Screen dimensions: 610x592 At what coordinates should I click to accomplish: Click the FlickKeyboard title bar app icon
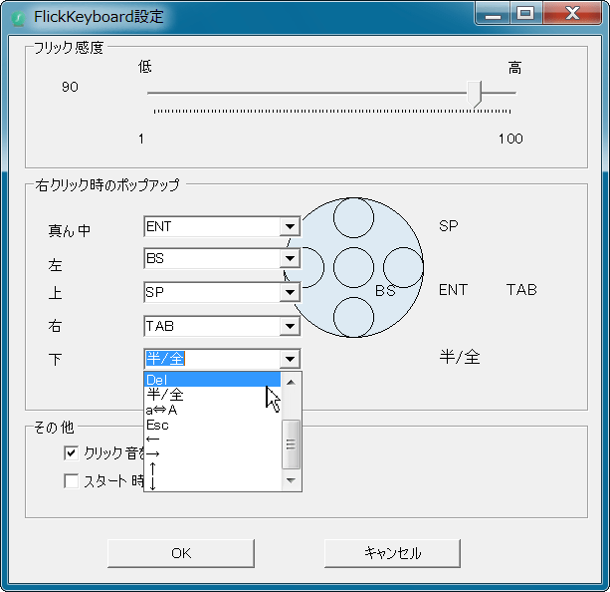18,18
